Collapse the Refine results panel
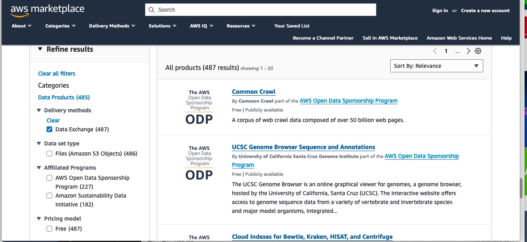The width and height of the screenshot is (527, 242). click(x=40, y=49)
